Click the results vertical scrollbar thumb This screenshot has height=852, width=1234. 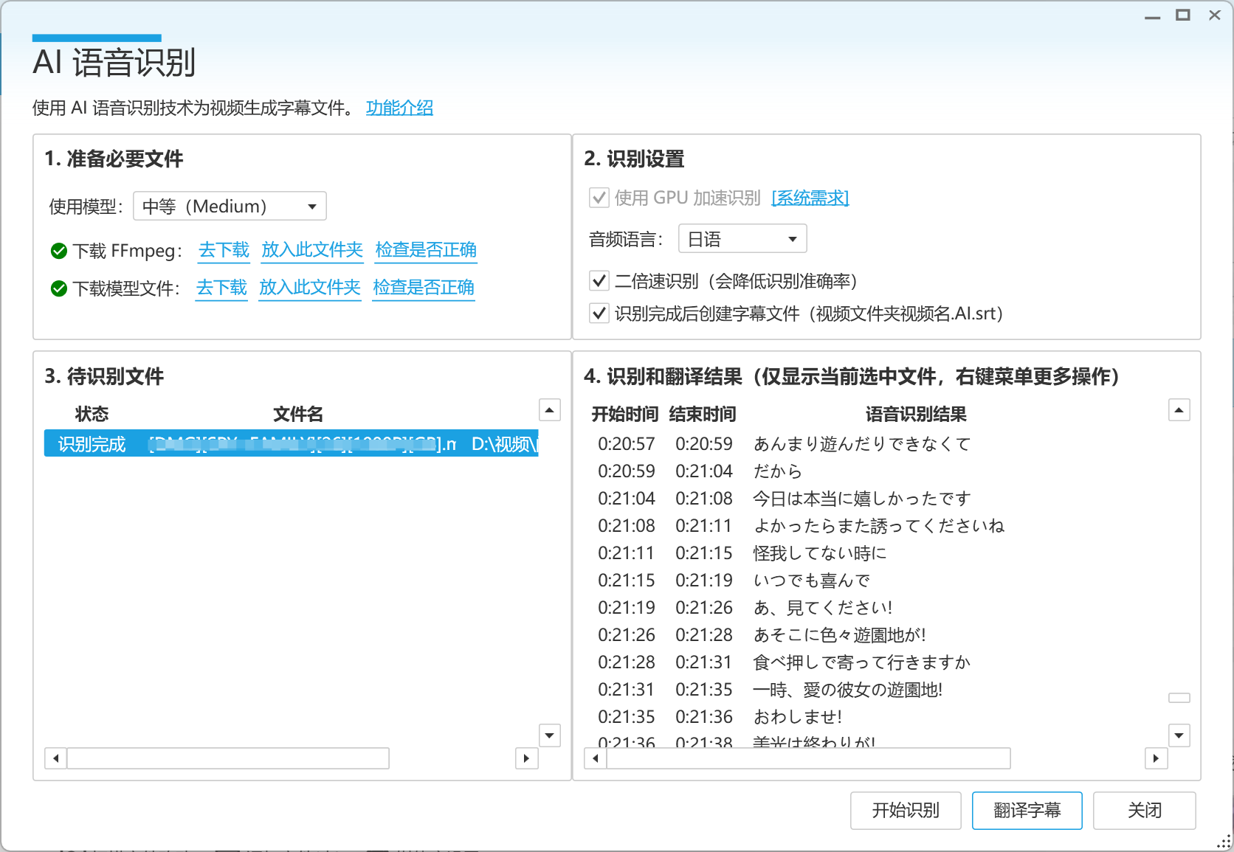1179,698
